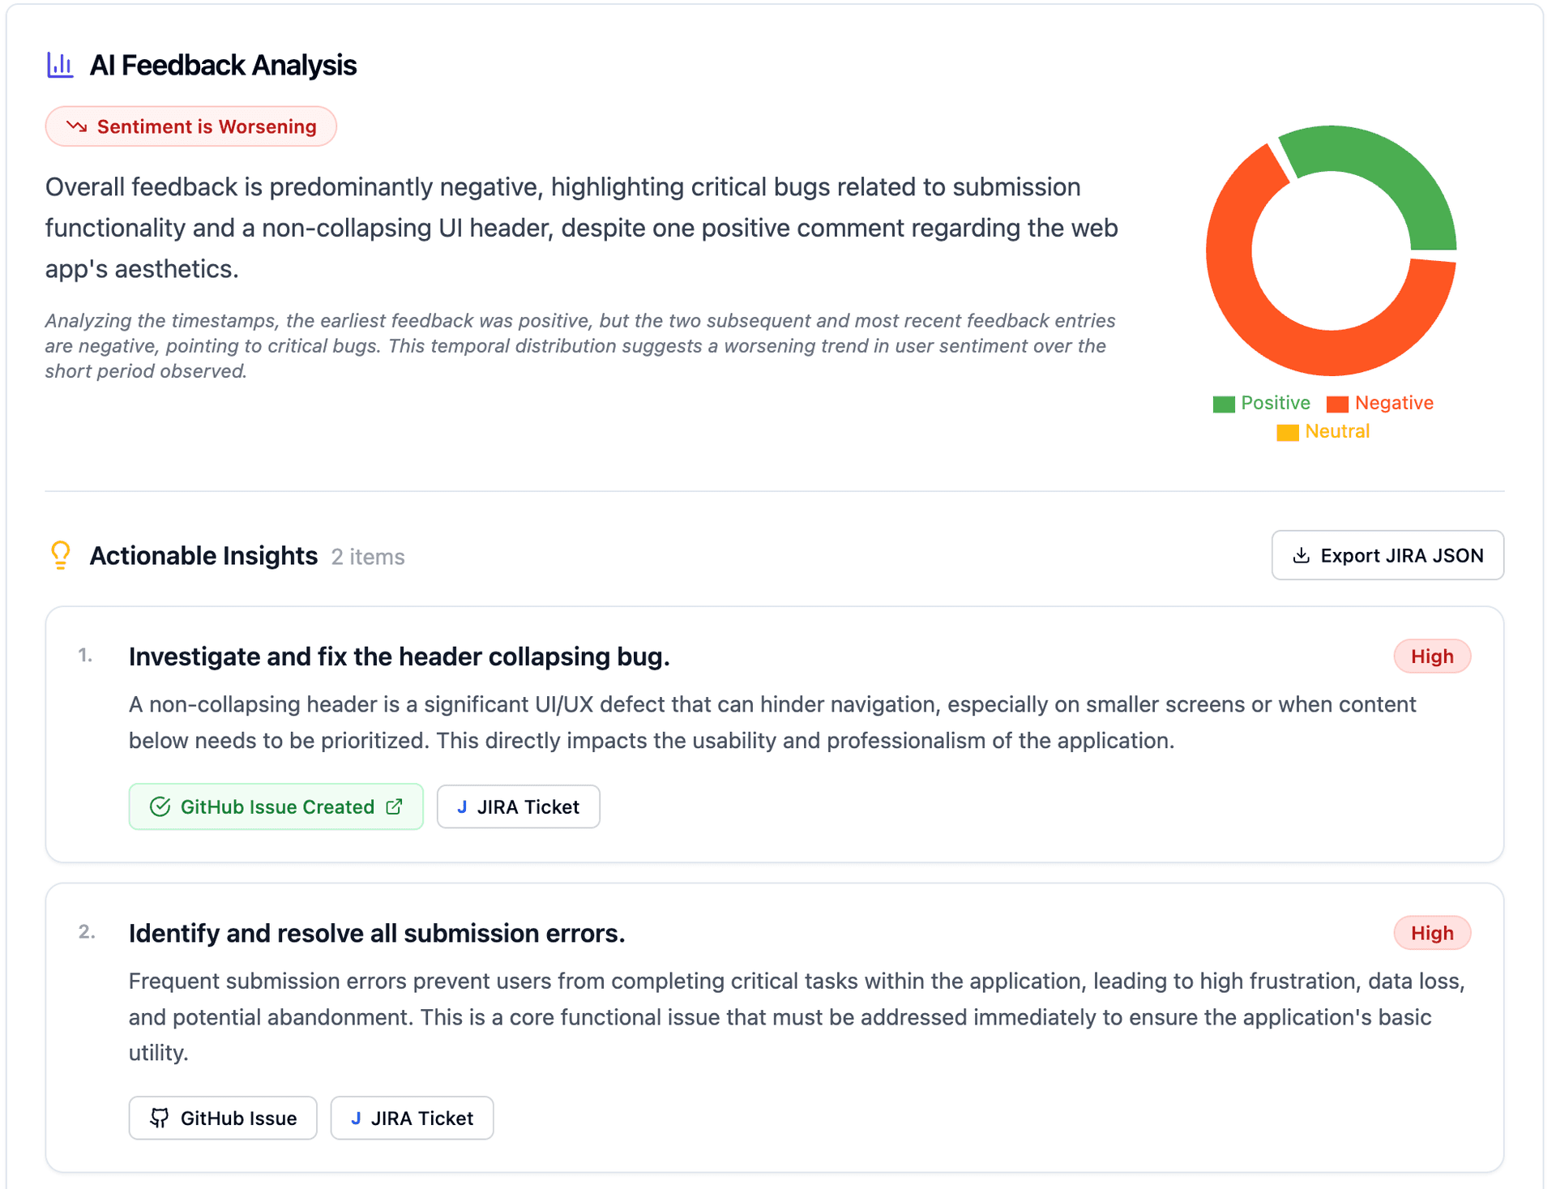1556x1189 pixels.
Task: Toggle the Positive series in the chart legend
Action: point(1261,403)
